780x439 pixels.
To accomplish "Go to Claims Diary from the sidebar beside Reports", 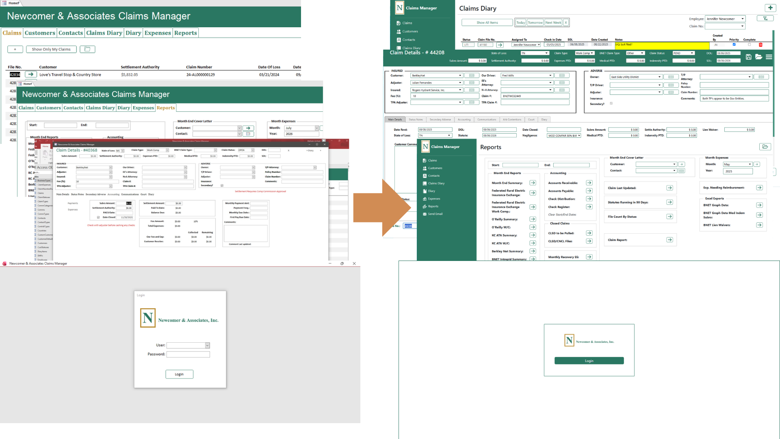I will [x=436, y=184].
